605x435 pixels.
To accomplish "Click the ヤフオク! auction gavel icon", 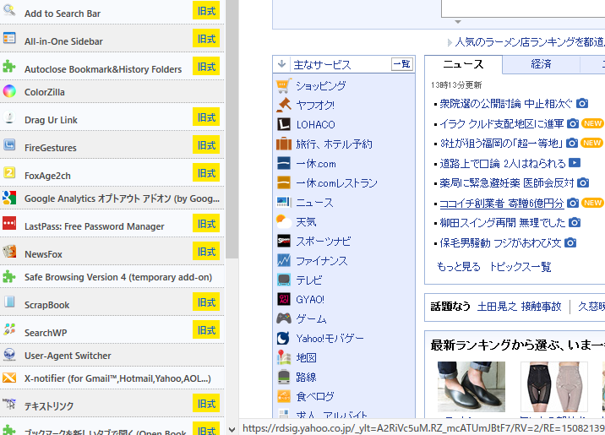I will (x=284, y=105).
